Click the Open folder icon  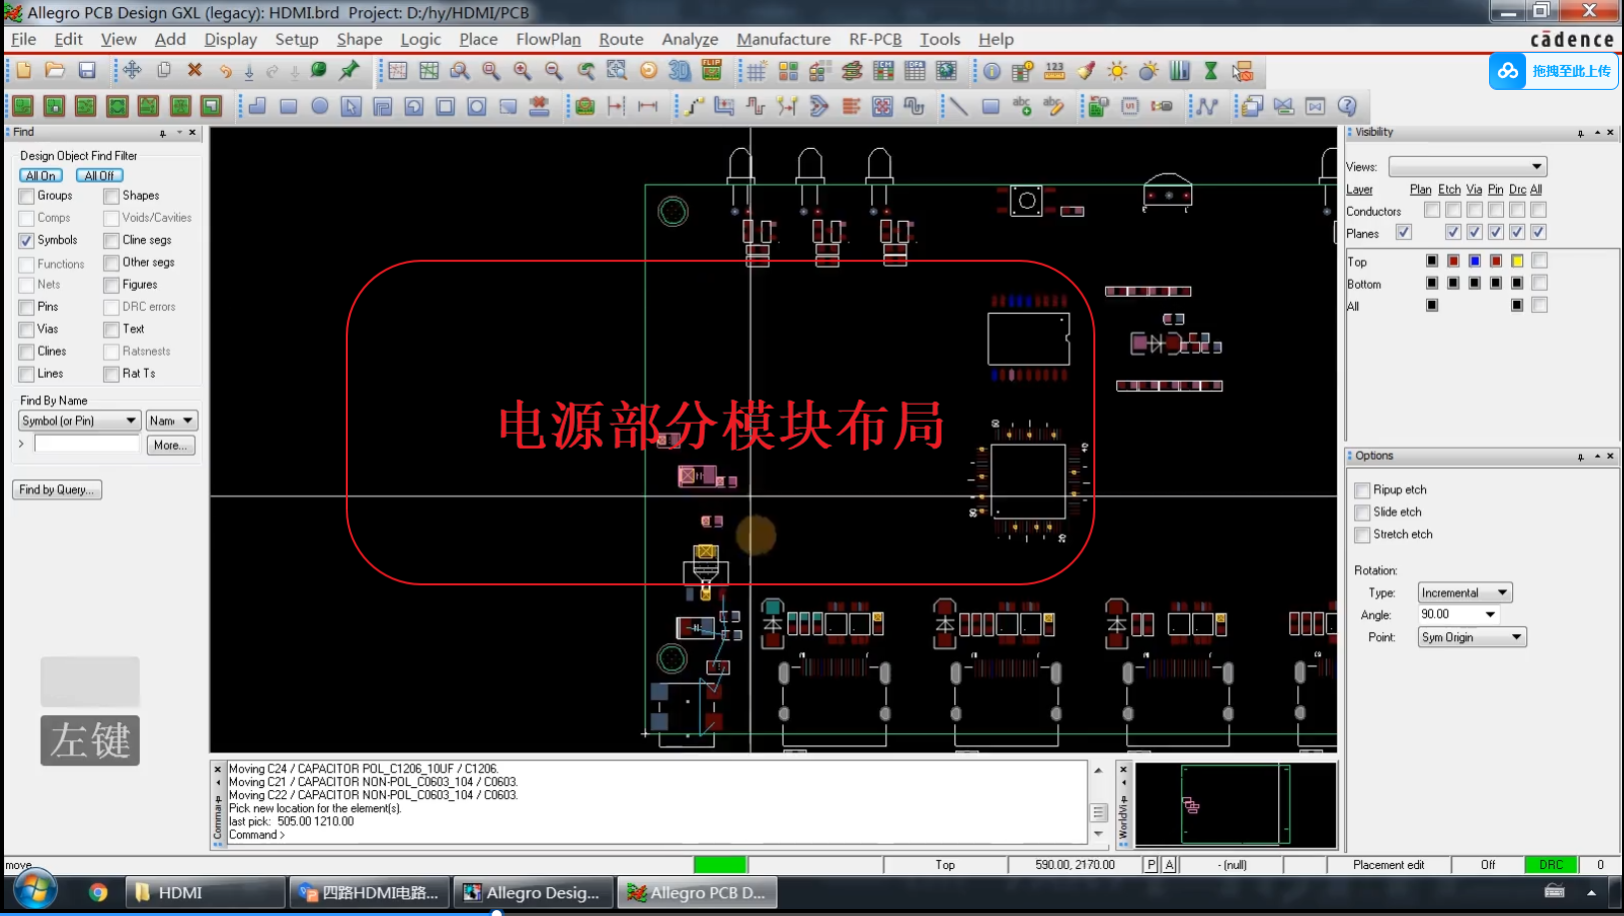[x=55, y=71]
